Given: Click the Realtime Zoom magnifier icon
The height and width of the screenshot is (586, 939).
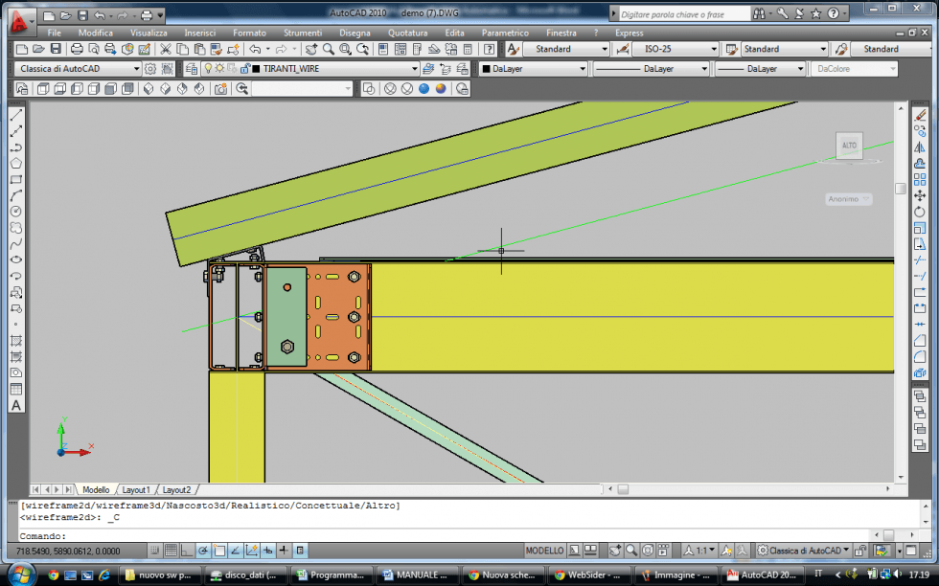Looking at the screenshot, I should click(329, 49).
